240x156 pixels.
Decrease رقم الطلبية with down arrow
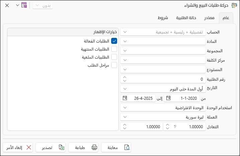point(125,81)
